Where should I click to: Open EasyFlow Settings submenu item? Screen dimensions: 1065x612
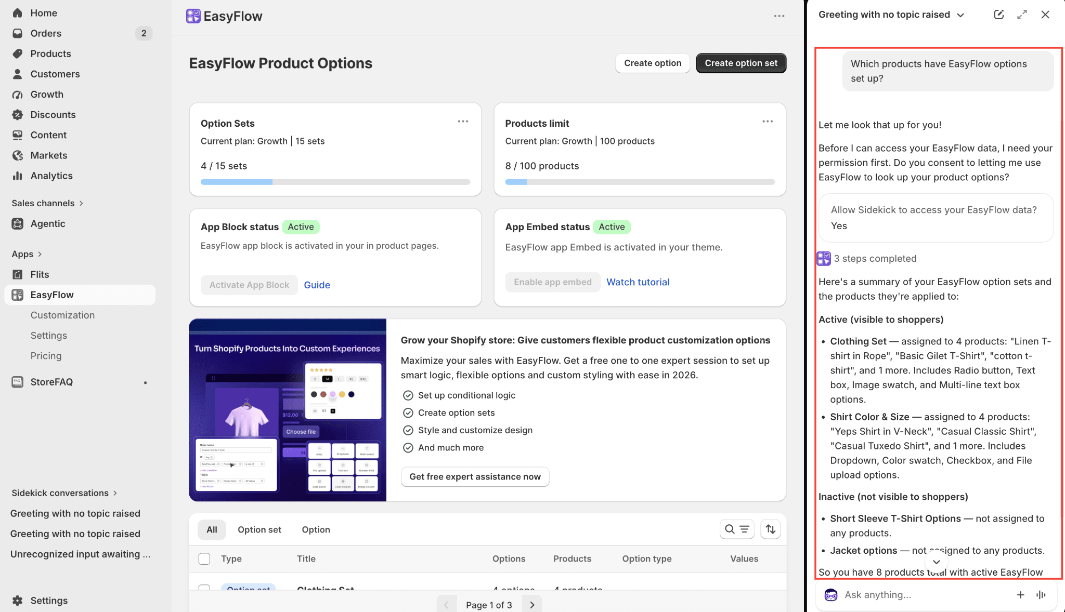pos(49,335)
